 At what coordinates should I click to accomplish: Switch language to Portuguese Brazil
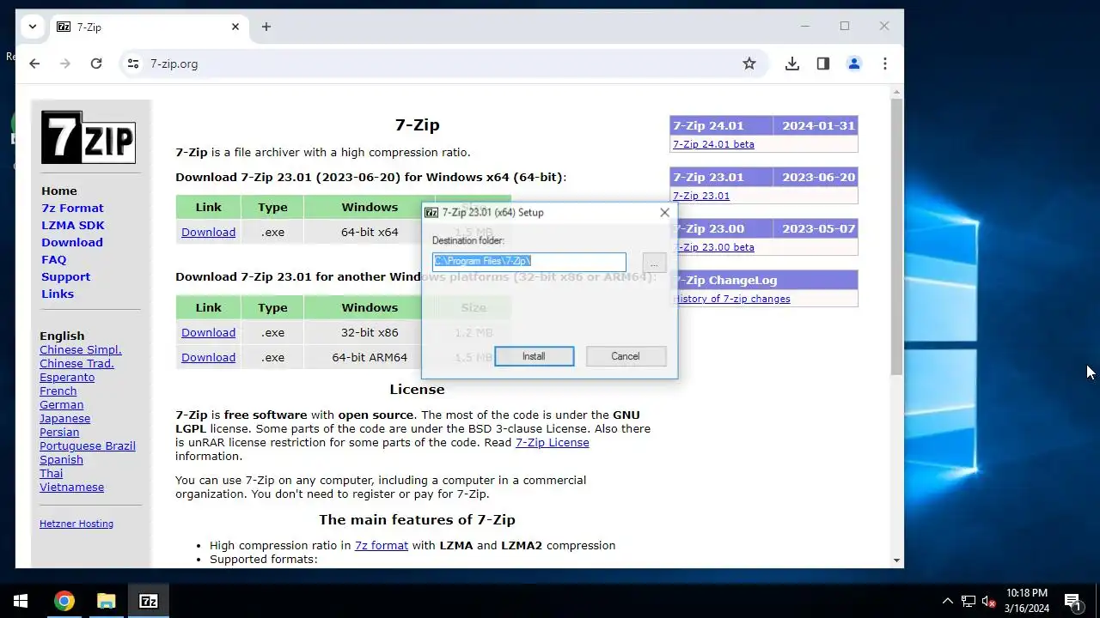tap(88, 445)
